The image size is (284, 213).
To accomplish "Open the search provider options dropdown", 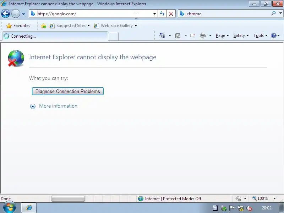I will [280, 13].
